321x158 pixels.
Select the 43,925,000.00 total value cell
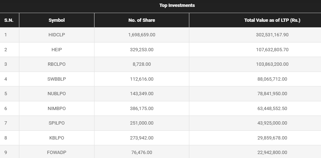click(272, 123)
